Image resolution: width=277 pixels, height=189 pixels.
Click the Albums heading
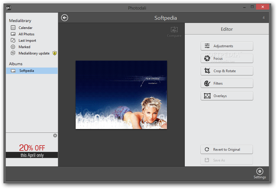(16, 64)
